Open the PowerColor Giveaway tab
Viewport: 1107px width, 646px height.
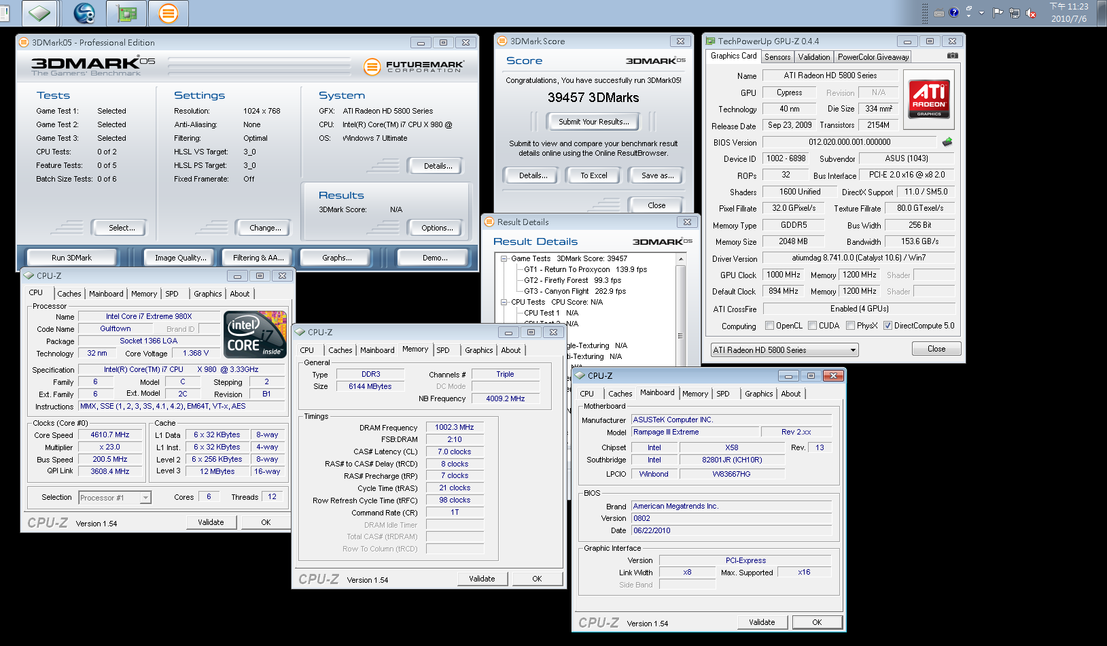click(x=873, y=57)
